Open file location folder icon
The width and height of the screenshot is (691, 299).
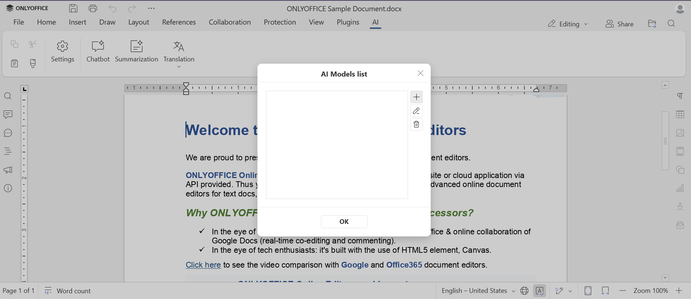(652, 24)
